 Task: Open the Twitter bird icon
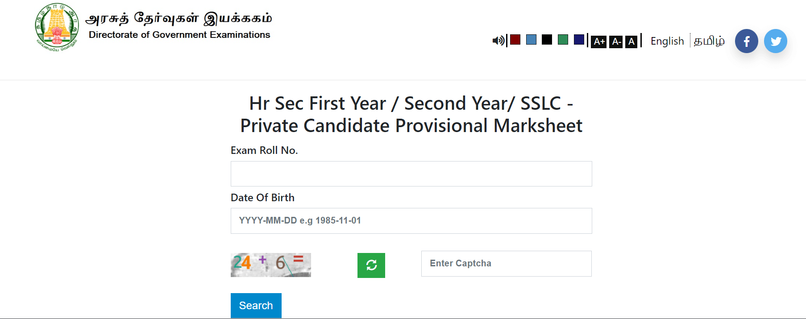(776, 41)
